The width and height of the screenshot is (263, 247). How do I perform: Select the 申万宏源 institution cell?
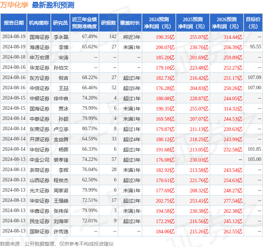pos(40,58)
